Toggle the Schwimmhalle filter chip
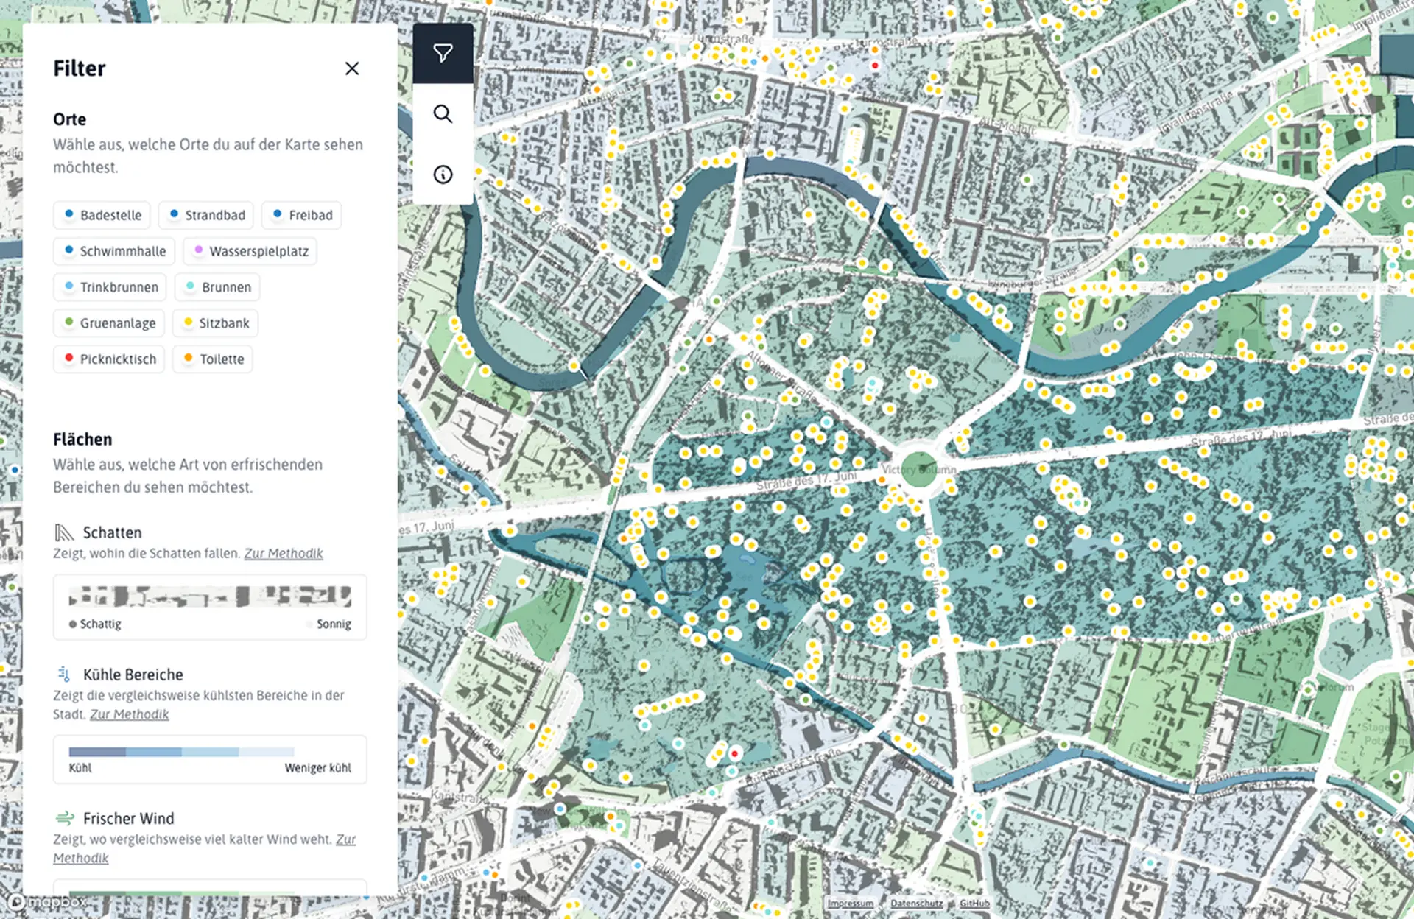 [x=114, y=251]
